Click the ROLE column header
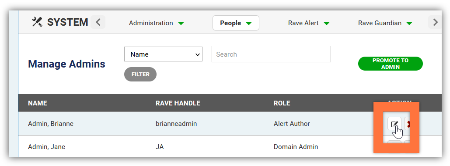 click(x=282, y=103)
